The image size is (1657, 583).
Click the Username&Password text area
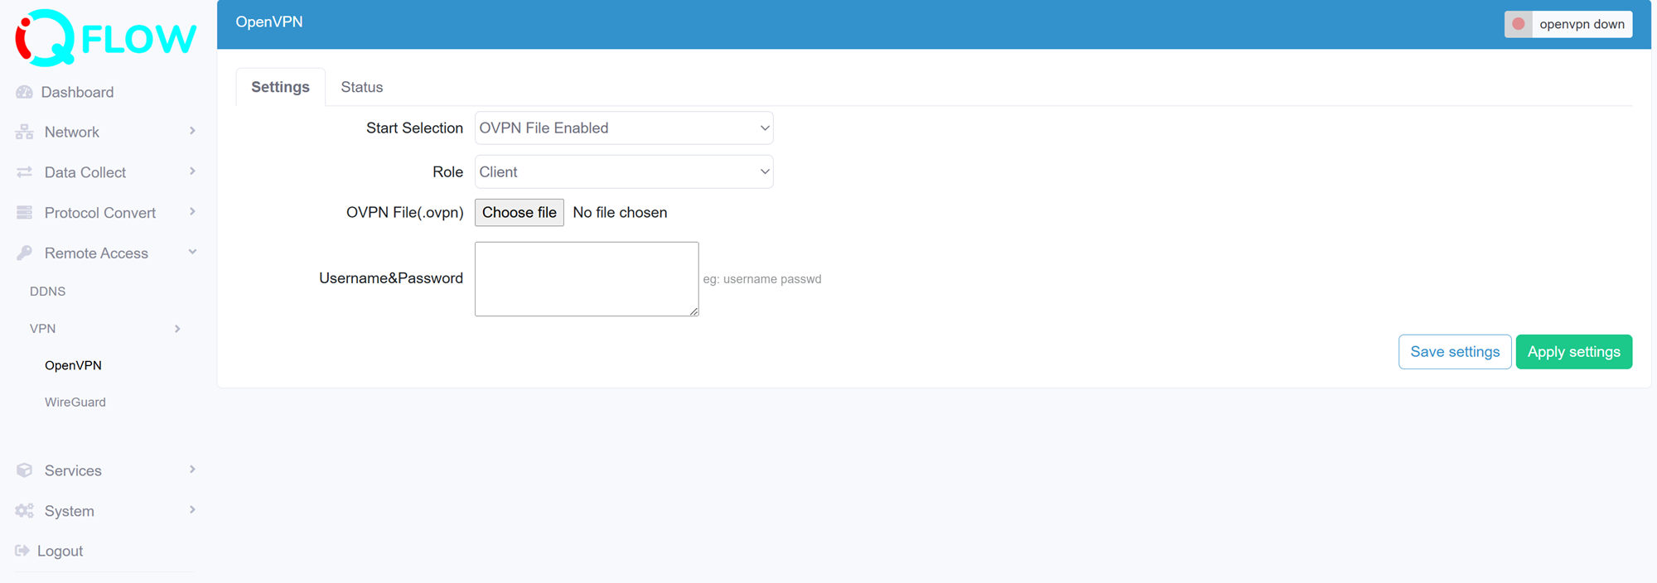point(587,279)
